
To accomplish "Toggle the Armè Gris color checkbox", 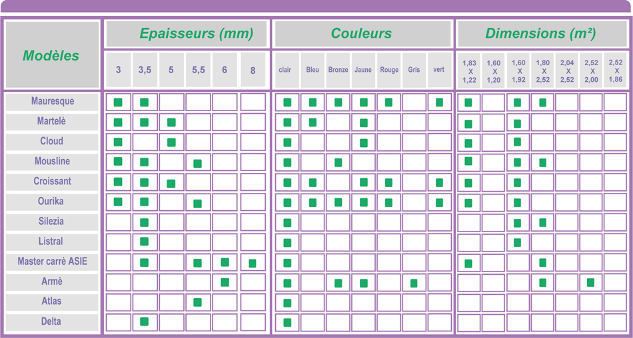I will [414, 283].
